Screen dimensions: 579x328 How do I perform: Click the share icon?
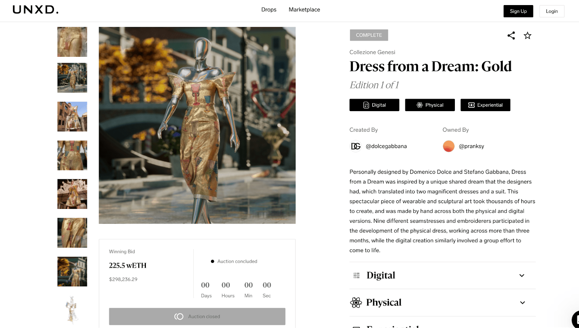point(511,35)
